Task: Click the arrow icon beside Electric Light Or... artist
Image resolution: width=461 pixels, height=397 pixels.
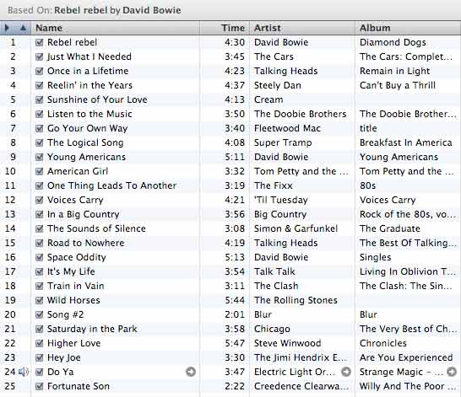Action: tap(346, 372)
